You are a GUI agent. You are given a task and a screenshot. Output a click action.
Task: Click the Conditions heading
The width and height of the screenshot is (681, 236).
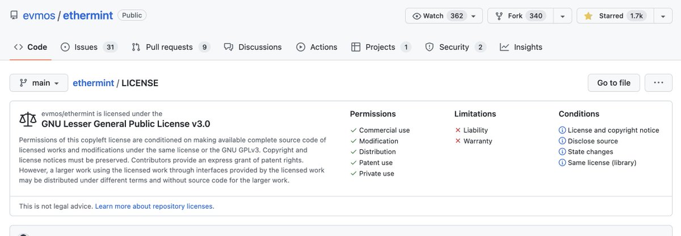click(579, 114)
